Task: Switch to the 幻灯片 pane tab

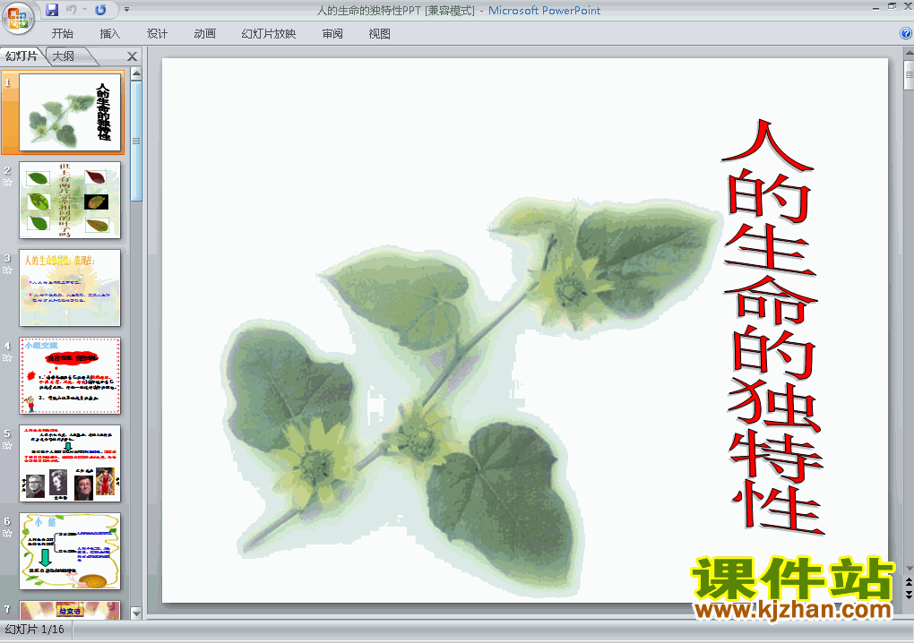Action: pyautogui.click(x=22, y=56)
